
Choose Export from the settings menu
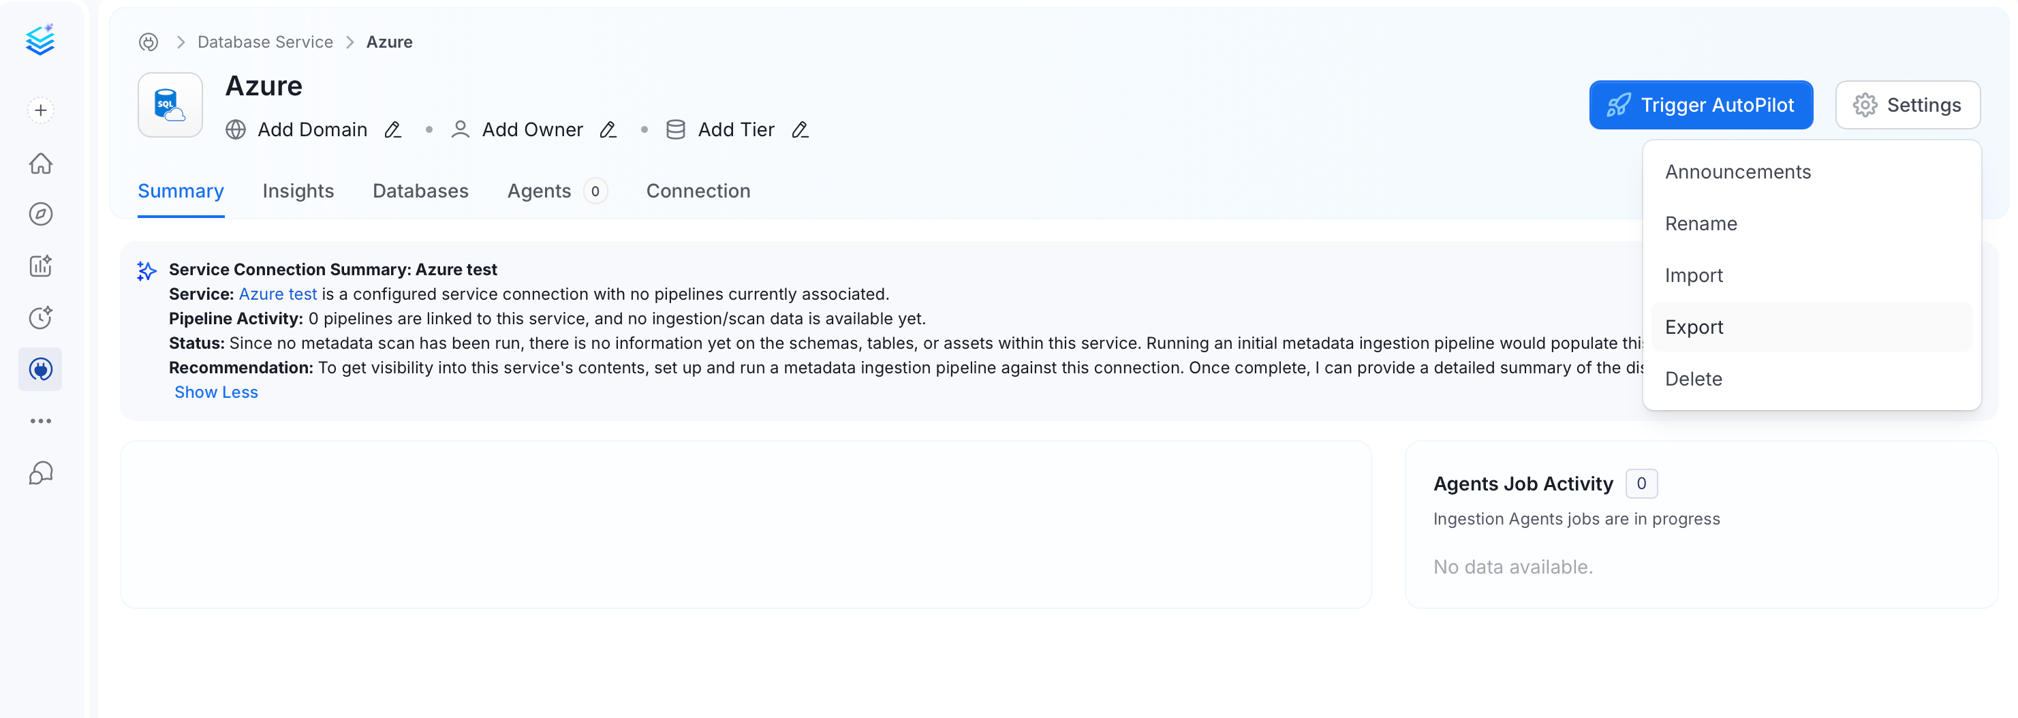point(1811,326)
